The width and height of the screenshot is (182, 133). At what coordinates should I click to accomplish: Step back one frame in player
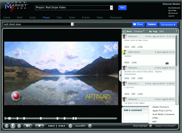(7, 126)
